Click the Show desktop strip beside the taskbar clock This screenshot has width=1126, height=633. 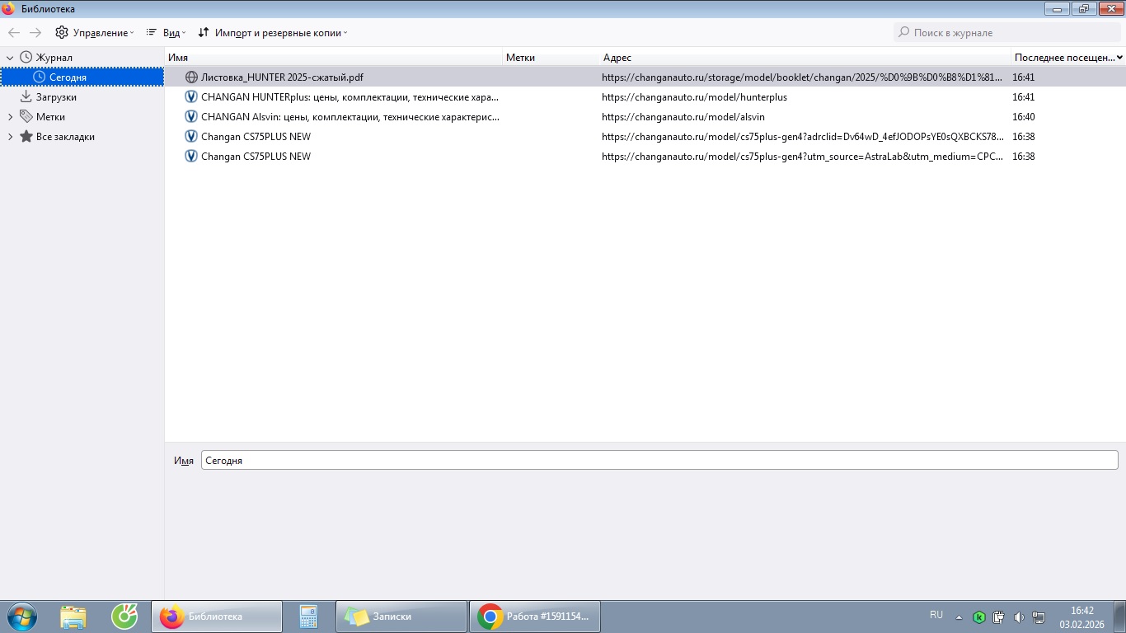tap(1120, 617)
